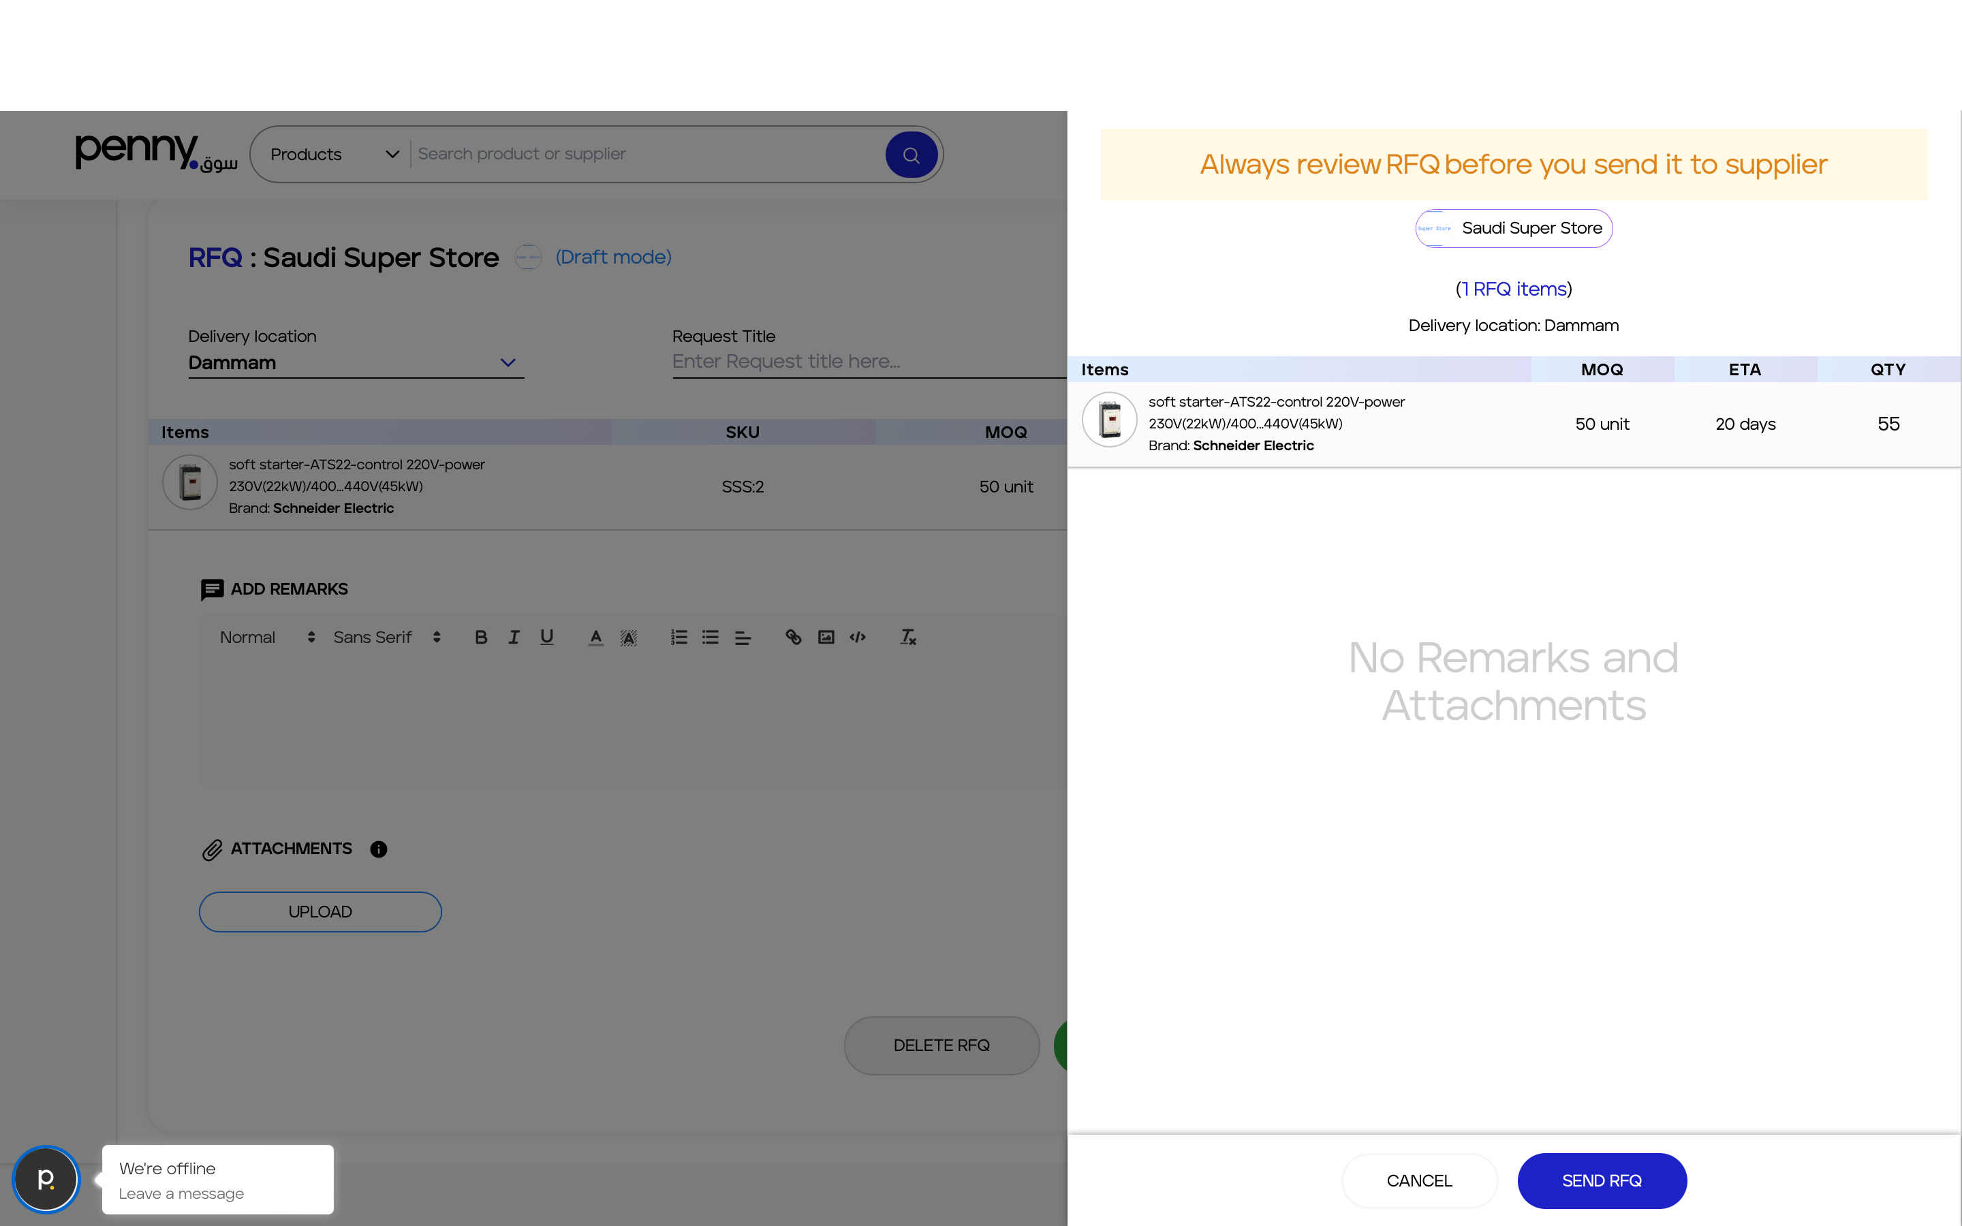This screenshot has height=1226, width=1962.
Task: Click the Leave a message chat prompt
Action: tap(181, 1193)
